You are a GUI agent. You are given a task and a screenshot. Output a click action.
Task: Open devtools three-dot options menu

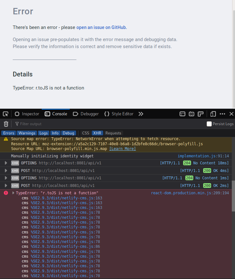coord(222,114)
